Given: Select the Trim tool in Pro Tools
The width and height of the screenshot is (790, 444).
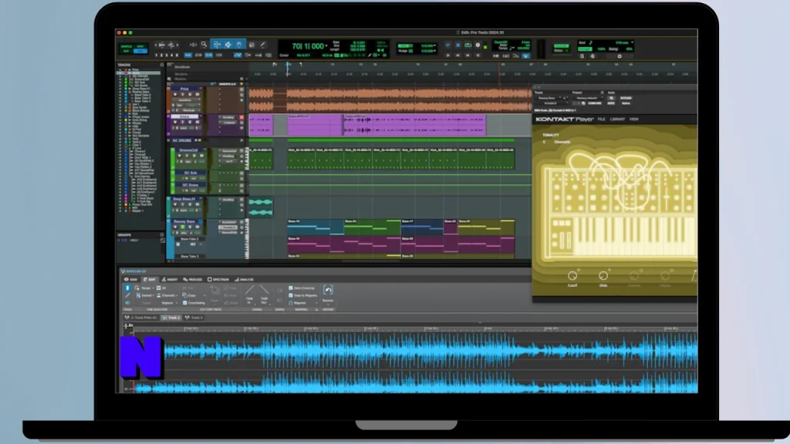Looking at the screenshot, I should tap(218, 44).
